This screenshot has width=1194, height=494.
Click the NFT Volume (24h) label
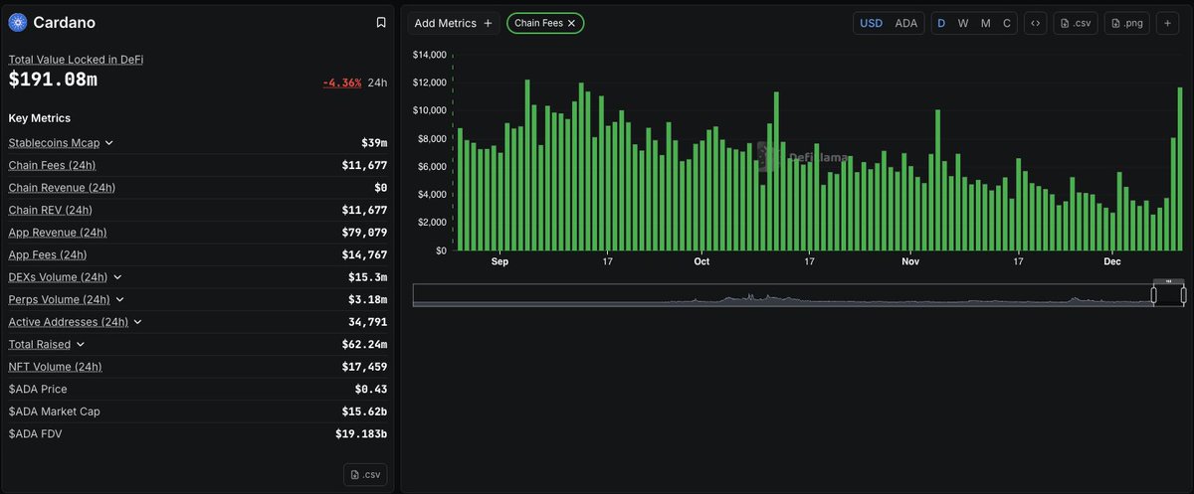click(55, 367)
